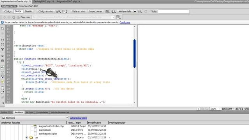The image size is (249, 140).
Task: Toggle the highlight invalid code icon
Action: click(3, 72)
